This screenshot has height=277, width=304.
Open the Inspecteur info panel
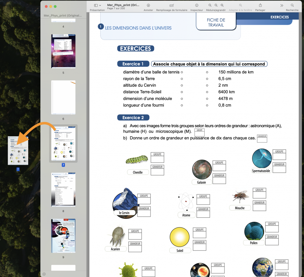click(197, 5)
